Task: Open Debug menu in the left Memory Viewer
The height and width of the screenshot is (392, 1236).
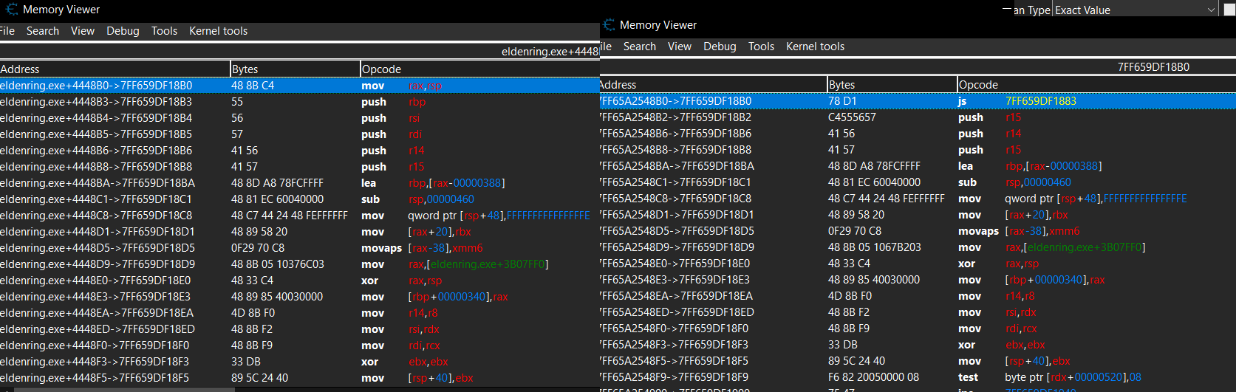Action: tap(123, 31)
